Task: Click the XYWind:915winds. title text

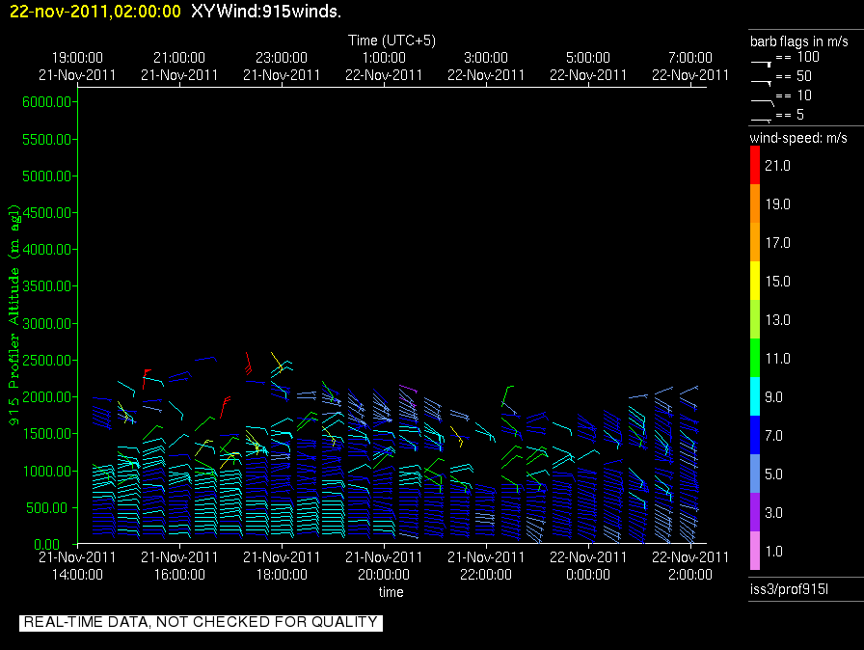Action: tap(266, 11)
